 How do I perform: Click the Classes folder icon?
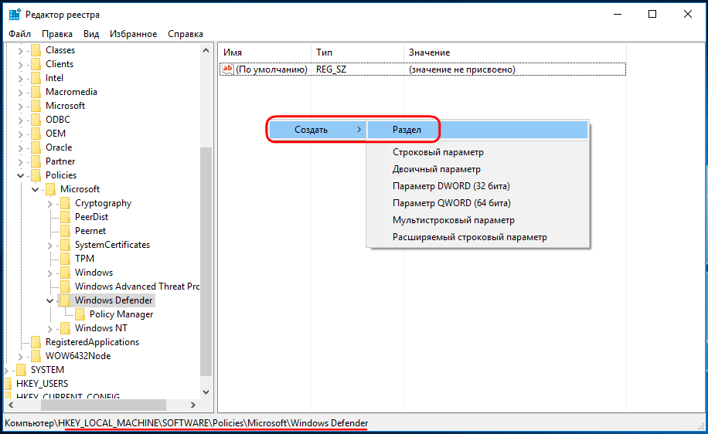click(x=36, y=50)
